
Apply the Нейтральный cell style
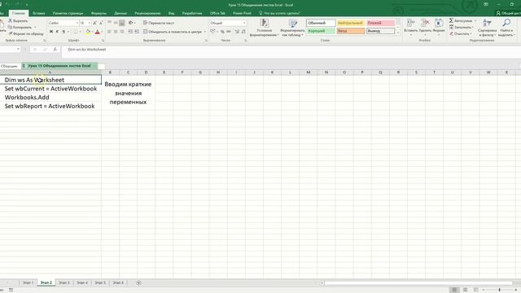tap(351, 23)
